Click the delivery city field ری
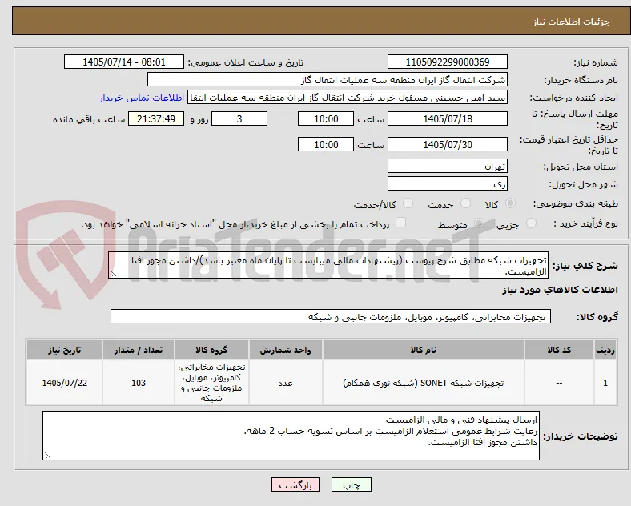The image size is (631, 506). coord(448,183)
